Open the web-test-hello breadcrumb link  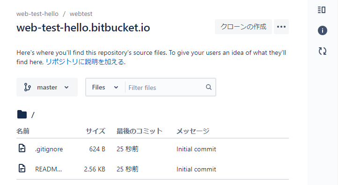[37, 14]
